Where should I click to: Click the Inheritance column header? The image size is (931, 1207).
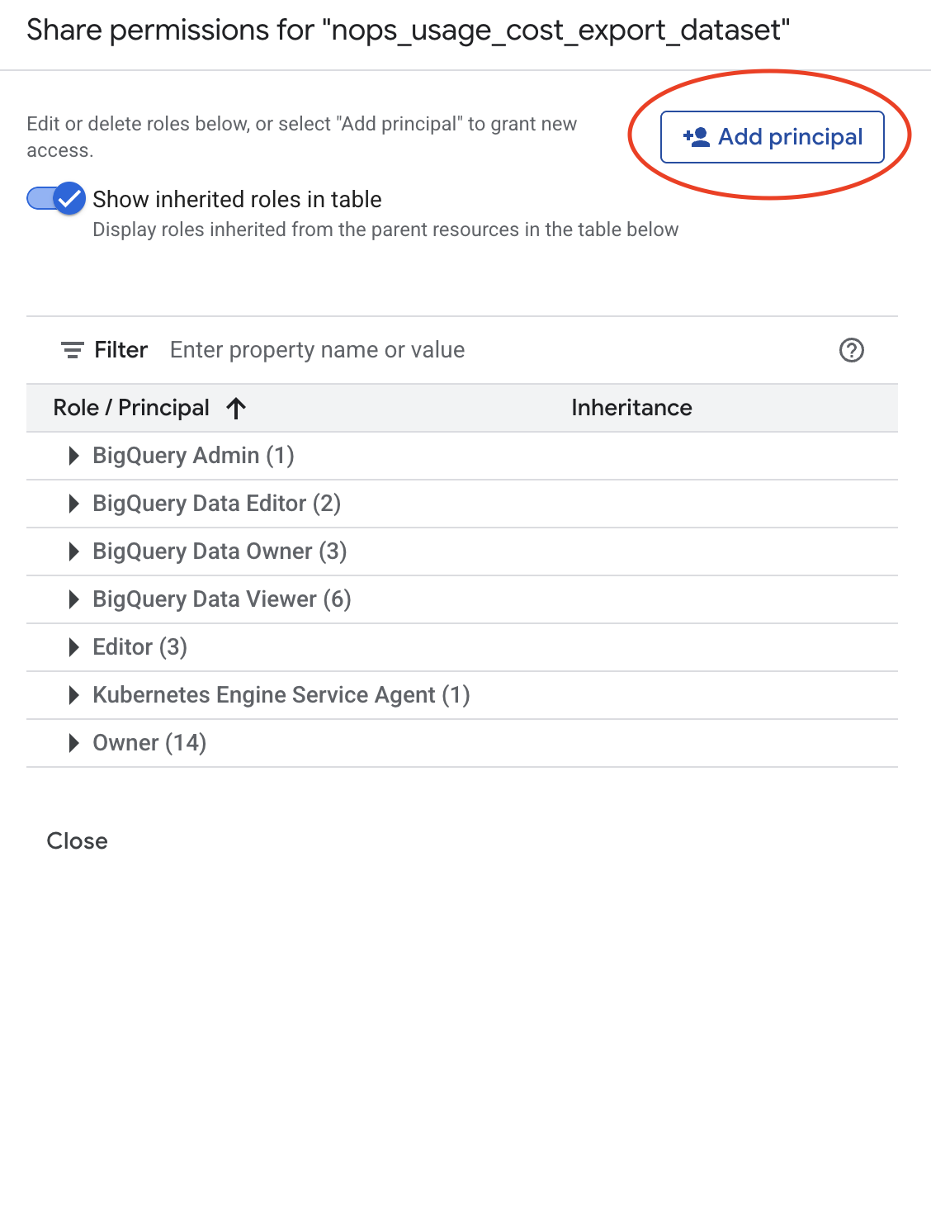point(631,407)
